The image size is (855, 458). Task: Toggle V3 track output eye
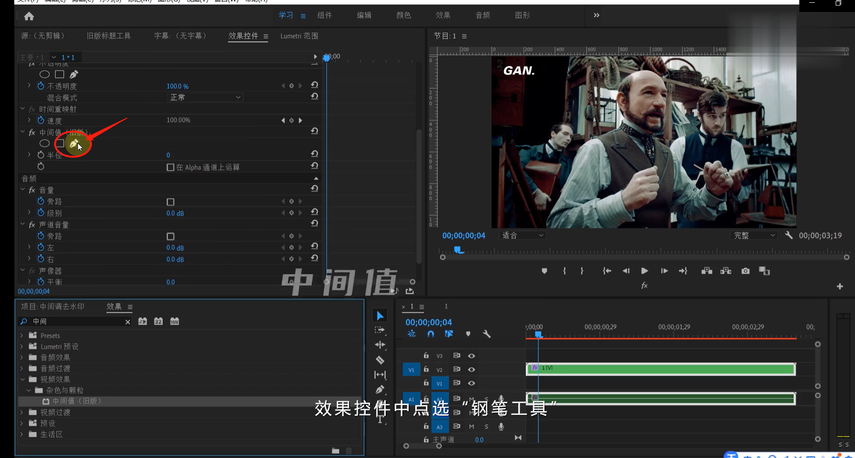coord(471,356)
